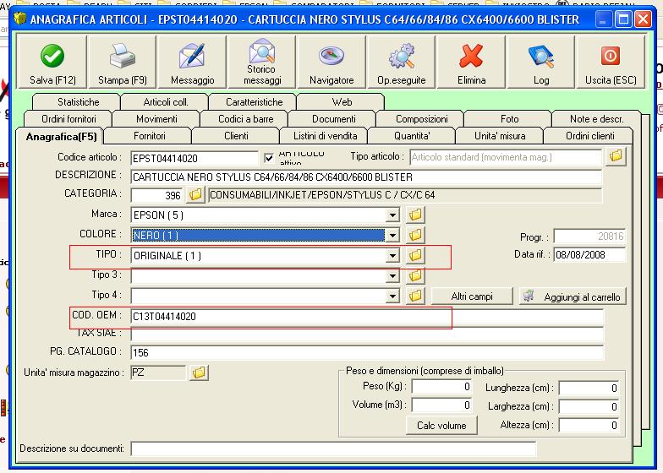Click the Volume (m3) field

tap(441, 405)
